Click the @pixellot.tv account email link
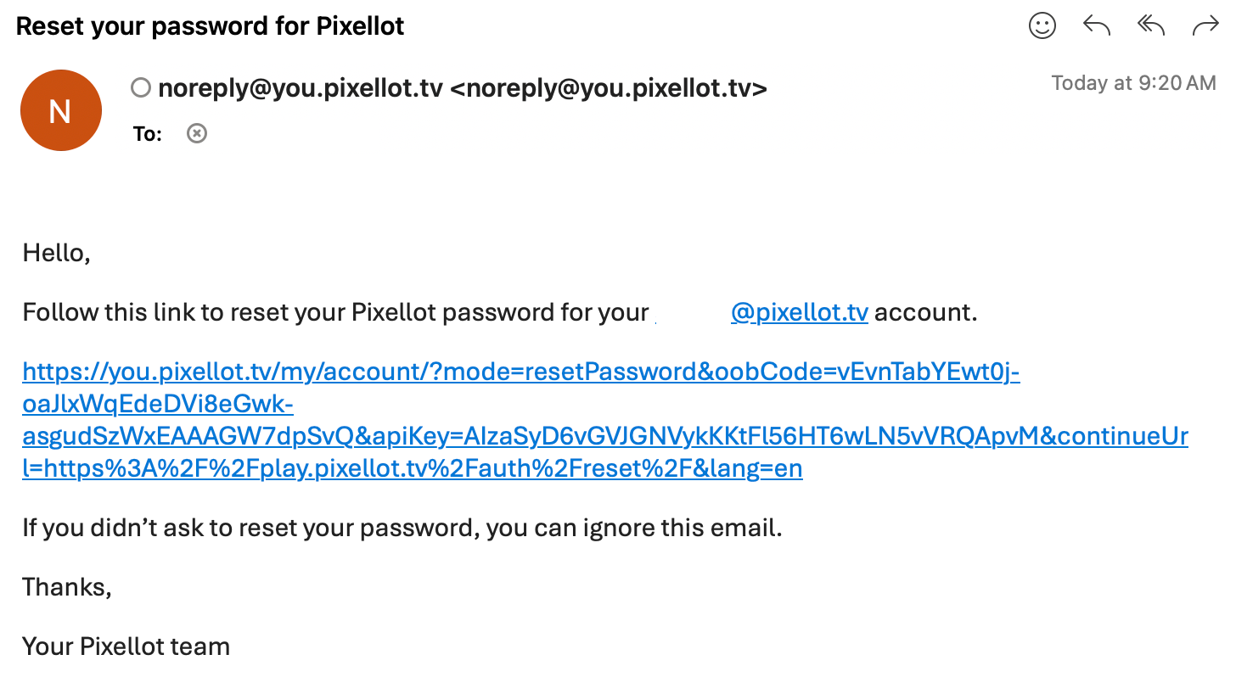 point(799,312)
